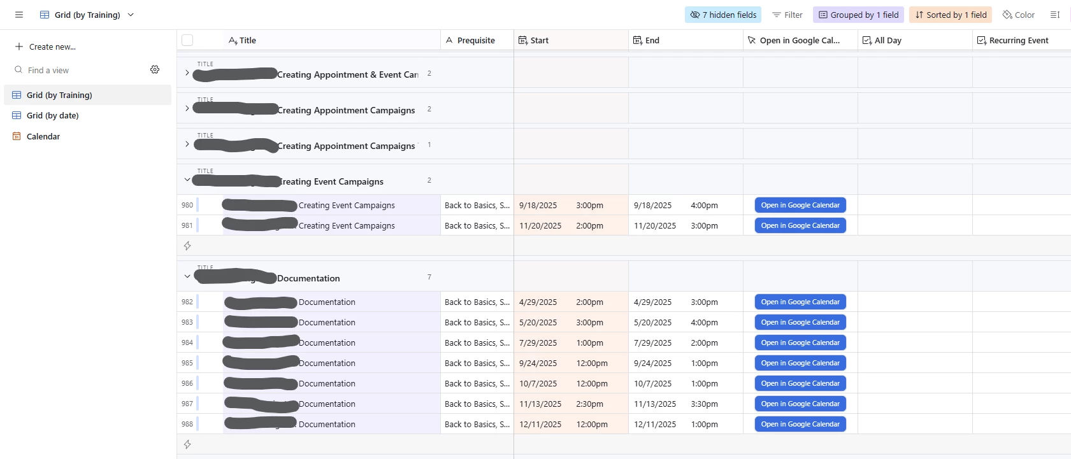Open Google Calendar for row 981
1071x459 pixels.
(x=800, y=225)
